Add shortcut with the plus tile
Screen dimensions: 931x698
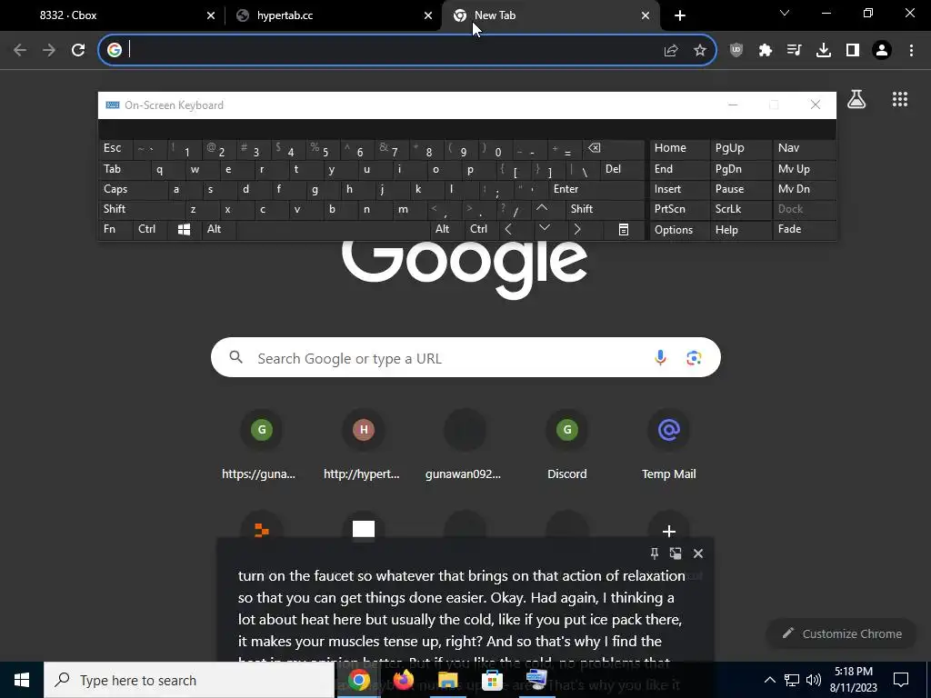pos(668,531)
